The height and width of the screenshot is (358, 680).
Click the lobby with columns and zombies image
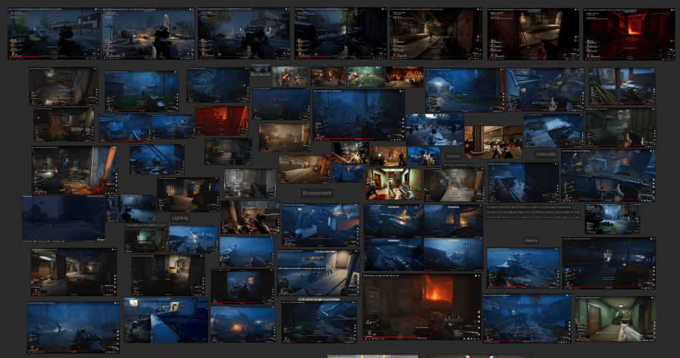[493, 141]
